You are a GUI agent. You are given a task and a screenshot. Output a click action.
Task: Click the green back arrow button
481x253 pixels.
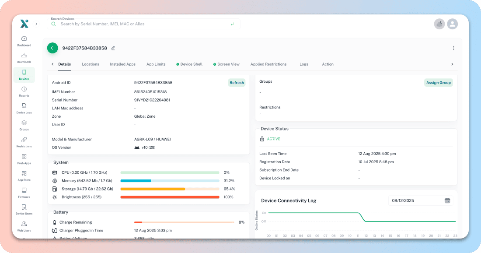(x=52, y=48)
